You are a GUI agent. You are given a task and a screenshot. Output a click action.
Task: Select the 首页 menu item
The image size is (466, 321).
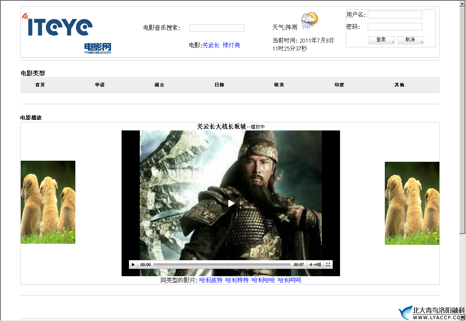pyautogui.click(x=40, y=85)
